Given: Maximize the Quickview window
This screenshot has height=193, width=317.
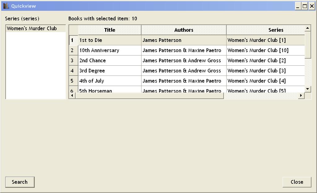Looking at the screenshot, I should pos(305,6).
